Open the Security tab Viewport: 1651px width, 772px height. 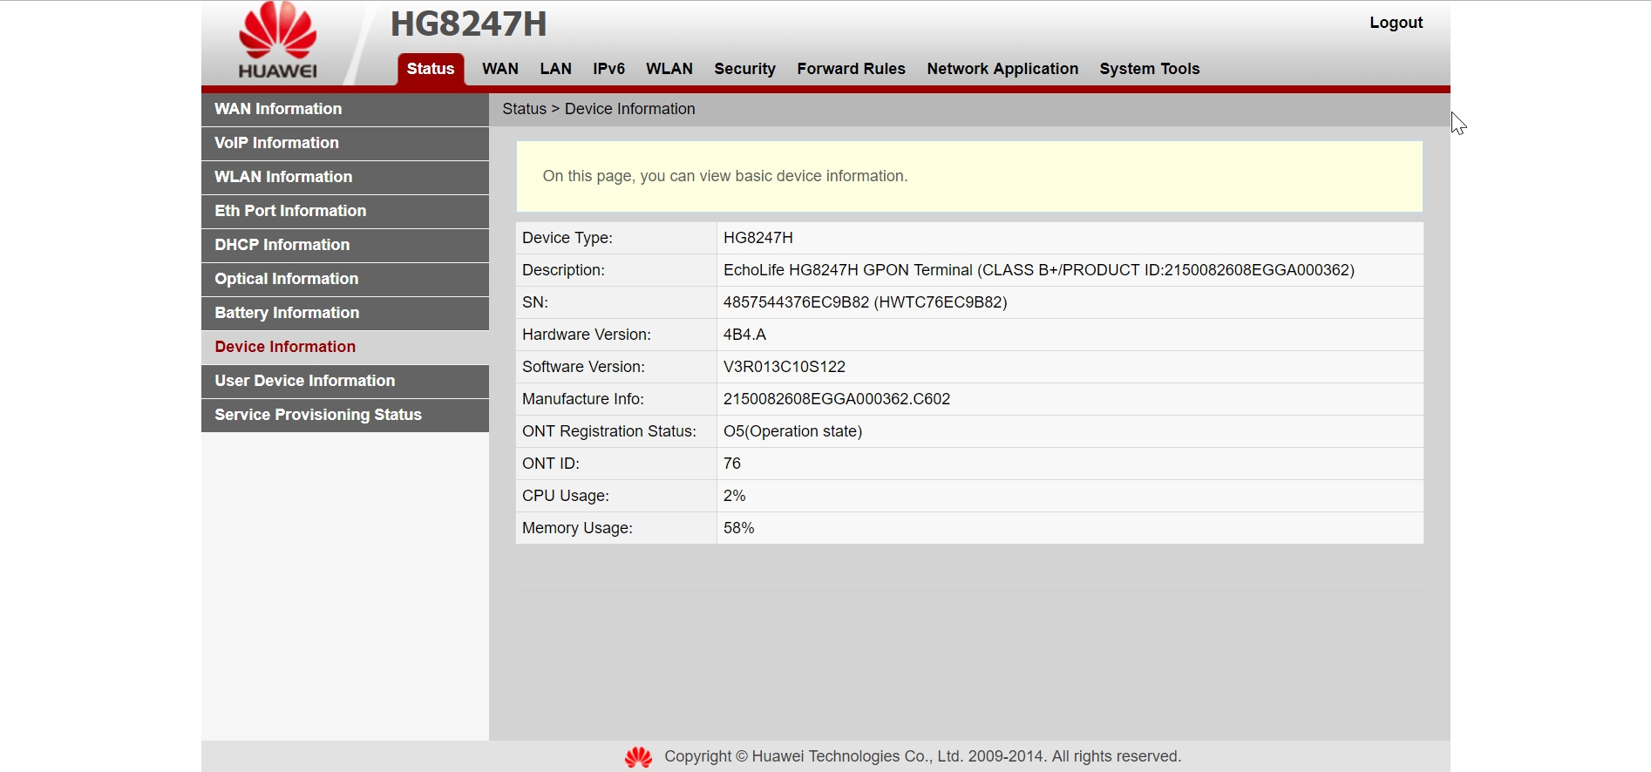click(x=745, y=69)
